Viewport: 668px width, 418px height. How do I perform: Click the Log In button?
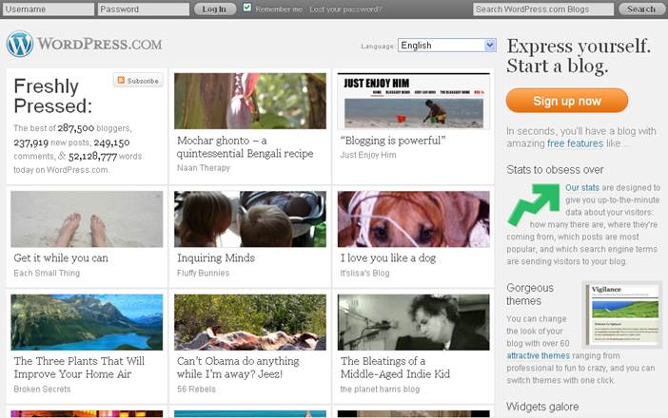click(215, 9)
